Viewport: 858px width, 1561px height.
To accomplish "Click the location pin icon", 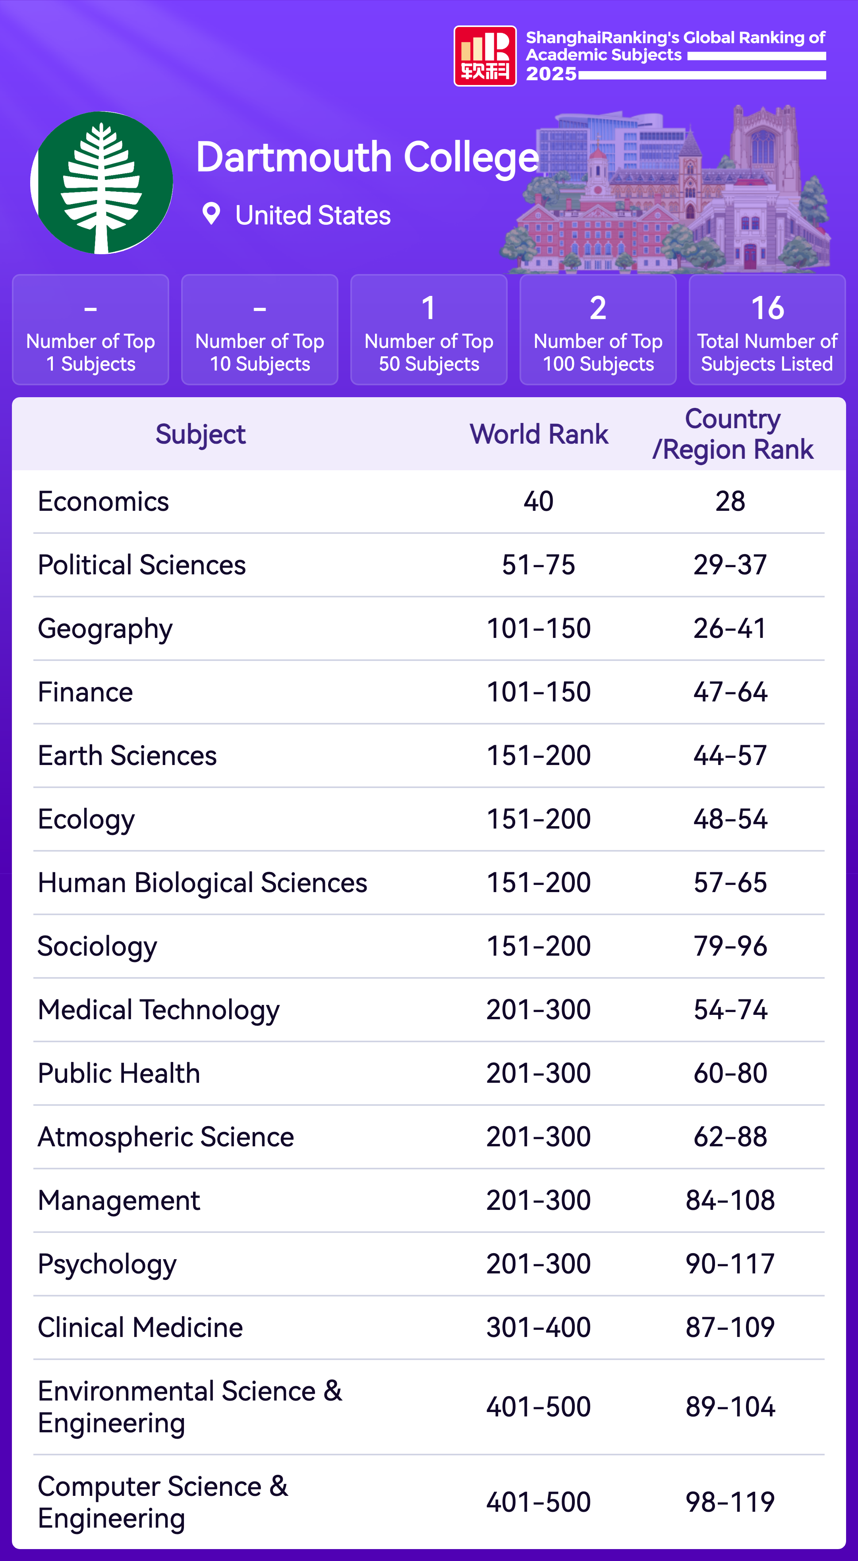I will pos(211,214).
